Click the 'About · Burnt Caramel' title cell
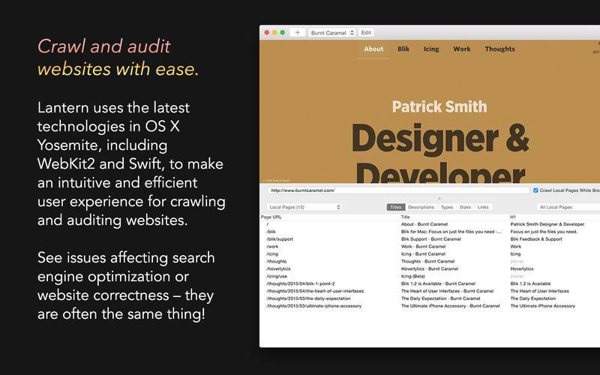The image size is (600, 375). 424,224
